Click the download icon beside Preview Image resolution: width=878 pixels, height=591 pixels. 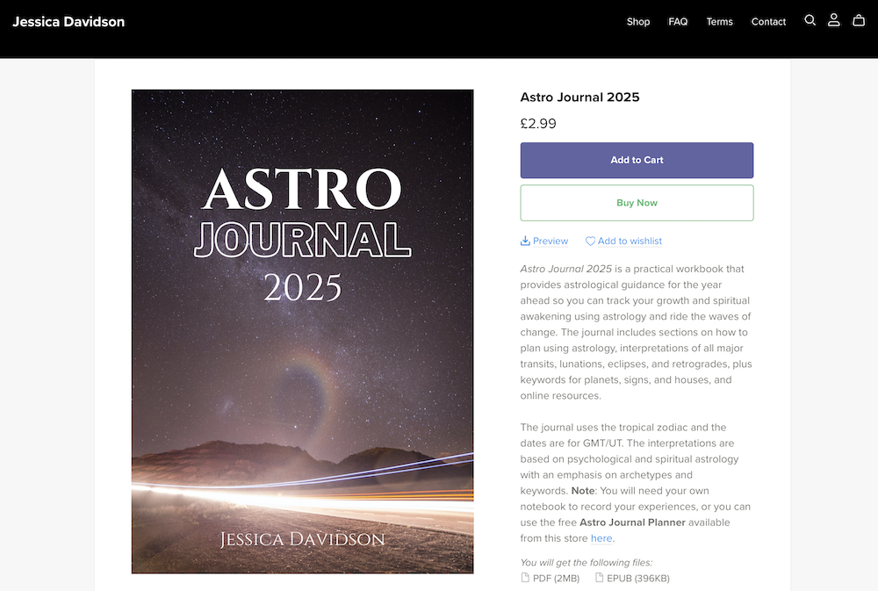coord(525,240)
